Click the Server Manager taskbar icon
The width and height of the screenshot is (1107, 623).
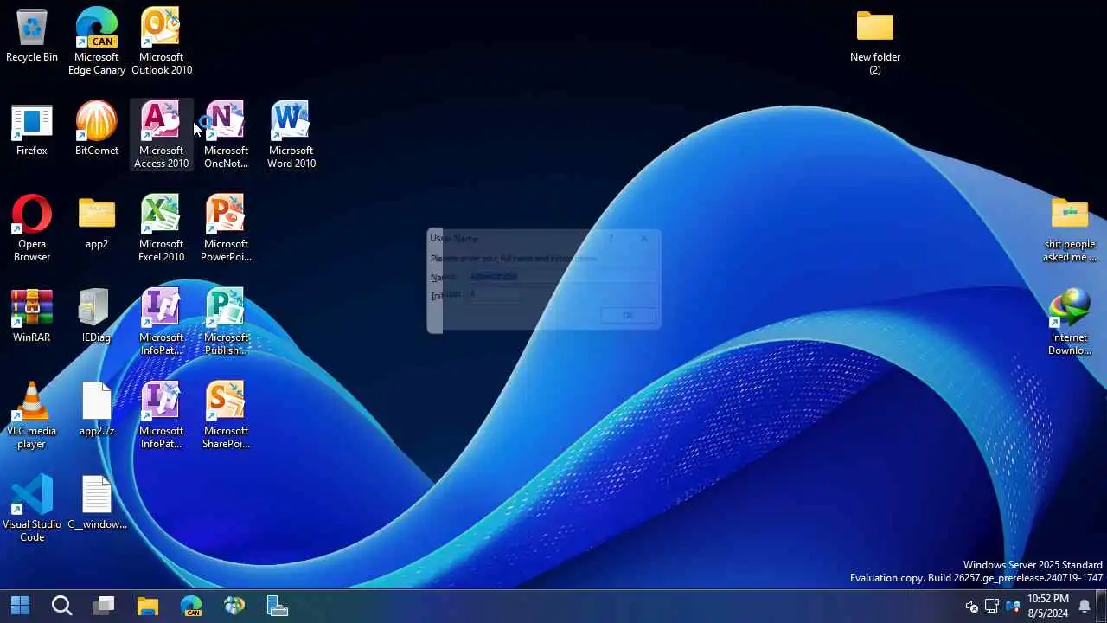(x=278, y=606)
